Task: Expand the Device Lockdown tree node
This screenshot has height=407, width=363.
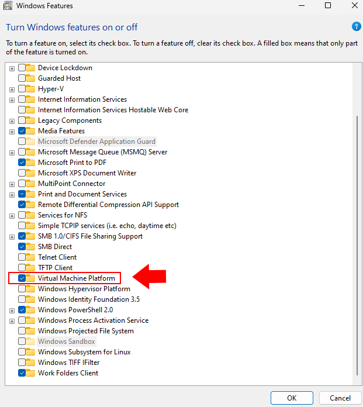Action: (12, 68)
